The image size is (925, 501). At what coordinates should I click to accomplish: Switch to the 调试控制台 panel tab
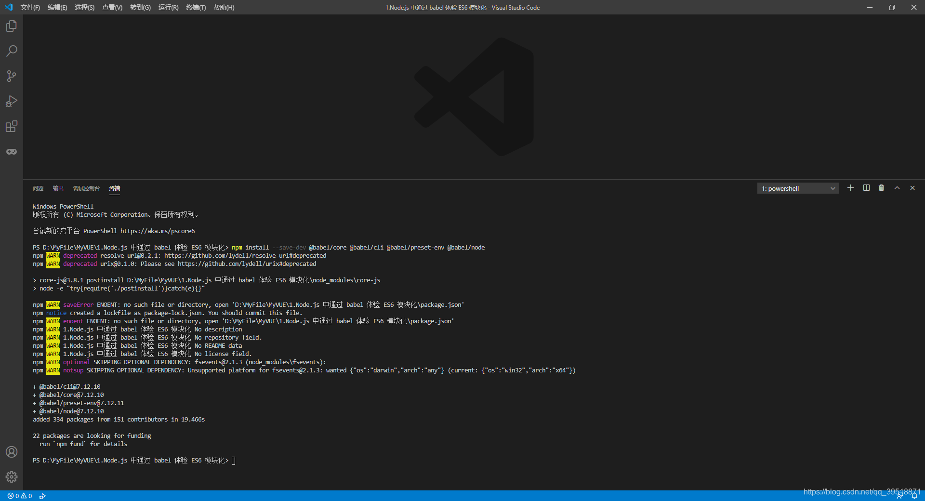tap(86, 188)
